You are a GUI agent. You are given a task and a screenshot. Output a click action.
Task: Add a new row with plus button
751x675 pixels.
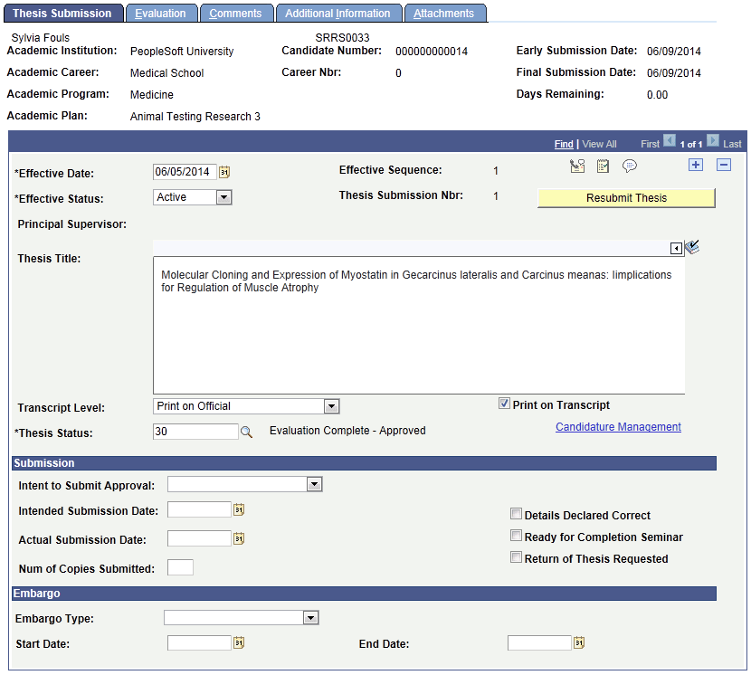696,165
